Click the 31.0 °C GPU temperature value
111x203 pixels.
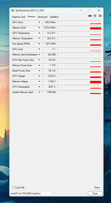pos(49,33)
